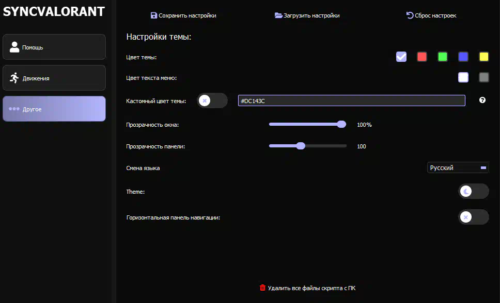500x303 pixels.
Task: Toggle Горизонтальная панель навигации switch
Action: coord(473,217)
